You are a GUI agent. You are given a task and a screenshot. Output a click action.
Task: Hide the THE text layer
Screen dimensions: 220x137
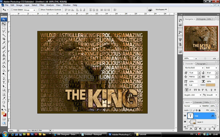point(185,116)
